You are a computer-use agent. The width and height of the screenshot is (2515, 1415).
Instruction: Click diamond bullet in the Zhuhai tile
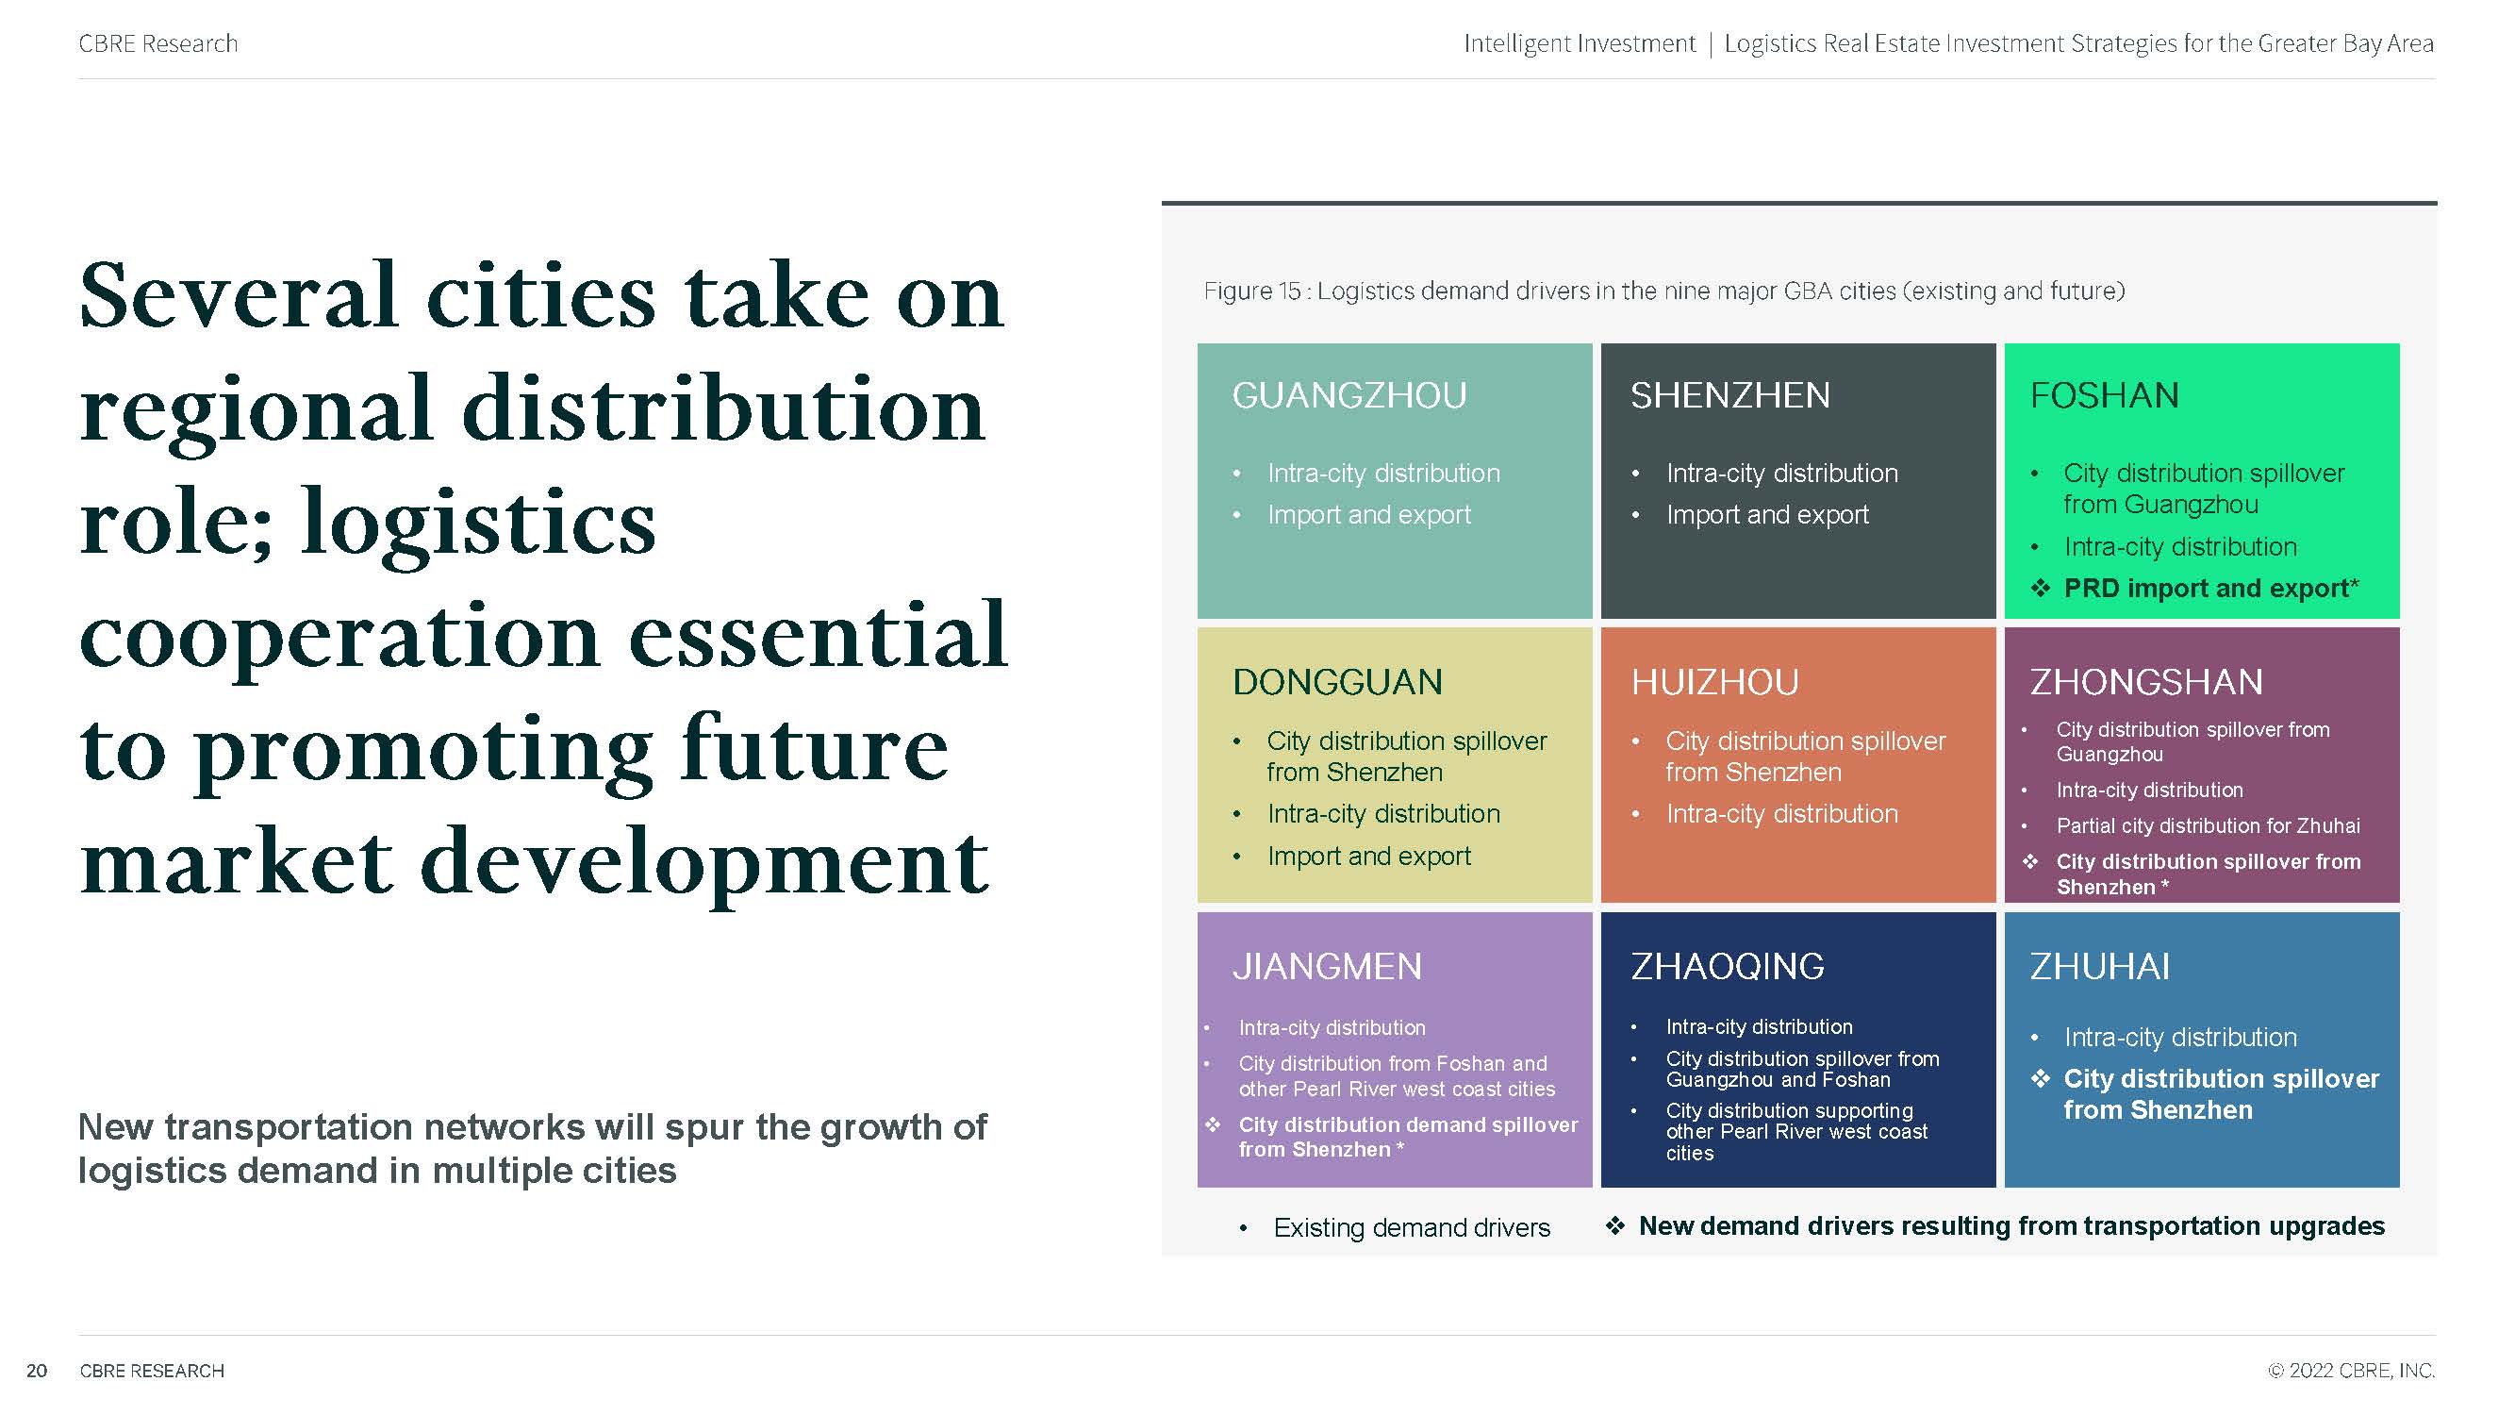pos(2040,1078)
